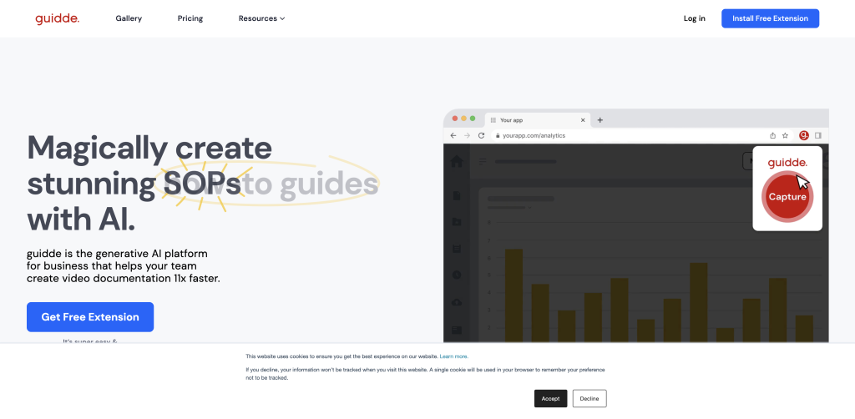Click the apps grid favicon on mock tab
The width and height of the screenshot is (855, 419).
[493, 120]
